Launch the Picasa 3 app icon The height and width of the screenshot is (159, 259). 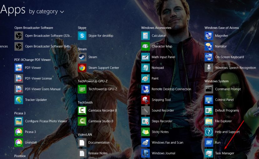(x=19, y=132)
